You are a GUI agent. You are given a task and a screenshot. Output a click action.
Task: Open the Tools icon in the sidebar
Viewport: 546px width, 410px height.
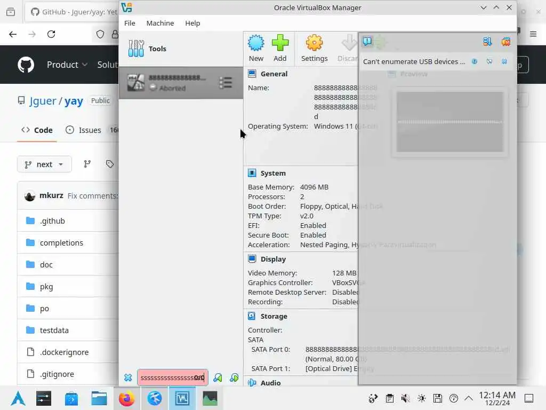tap(136, 49)
